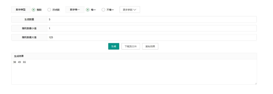Click the 随机数最大值 field label
This screenshot has height=94, width=273.
(29, 37)
